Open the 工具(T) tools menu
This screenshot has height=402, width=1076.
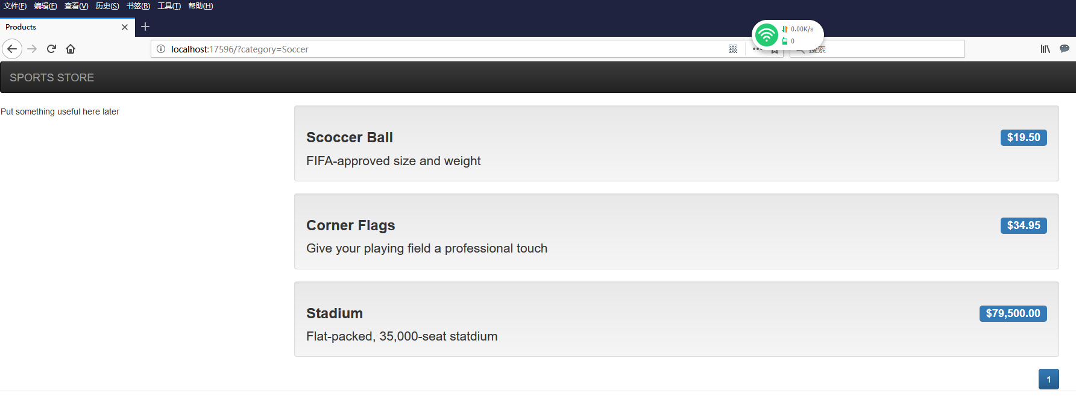169,6
